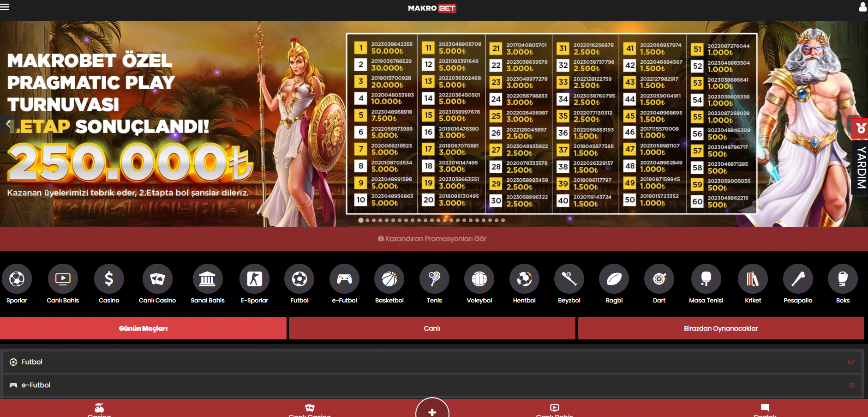The width and height of the screenshot is (868, 417).
Task: Expand the Futbol matches row
Action: pyautogui.click(x=433, y=362)
